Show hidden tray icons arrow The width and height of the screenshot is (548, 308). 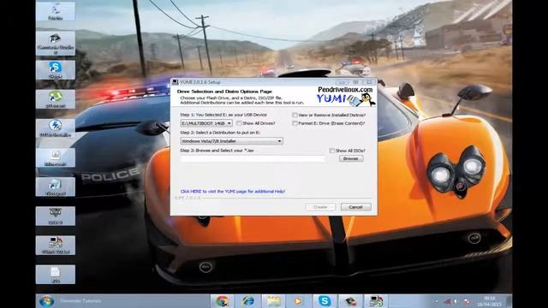tap(437, 301)
